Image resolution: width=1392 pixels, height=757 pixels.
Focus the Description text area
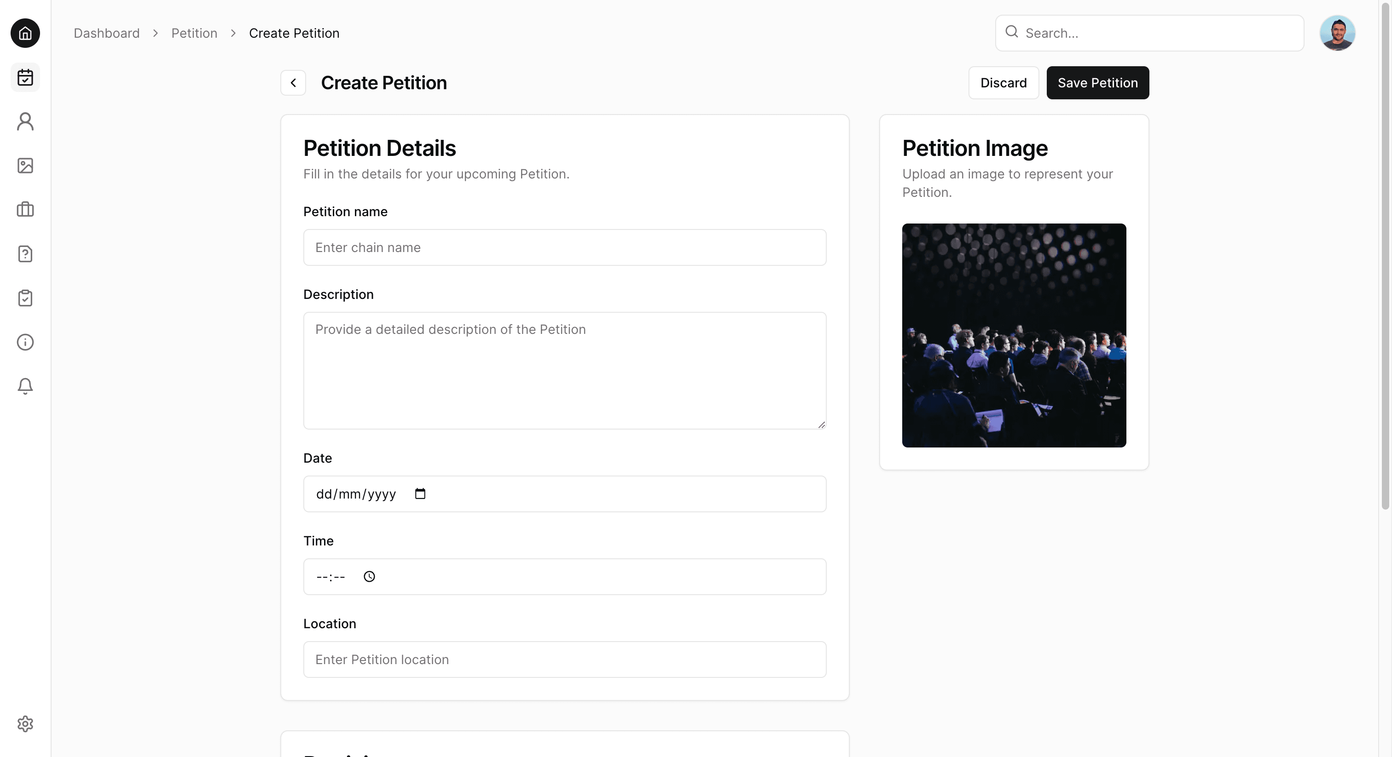(x=565, y=371)
